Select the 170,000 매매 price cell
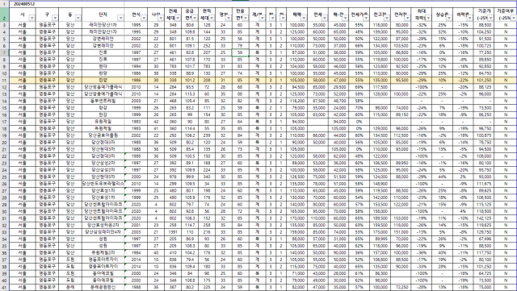The width and height of the screenshot is (517, 291). click(x=297, y=218)
